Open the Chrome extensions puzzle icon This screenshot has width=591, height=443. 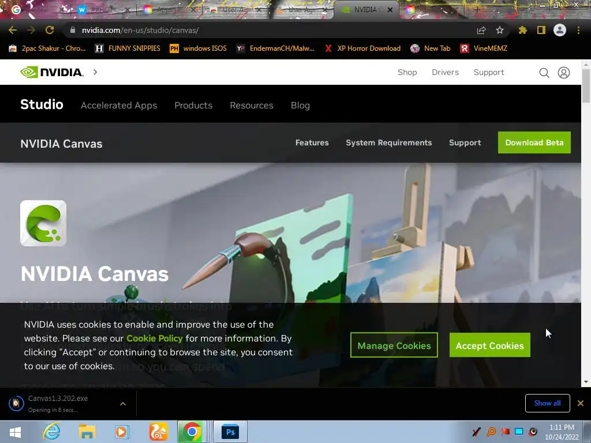point(522,30)
